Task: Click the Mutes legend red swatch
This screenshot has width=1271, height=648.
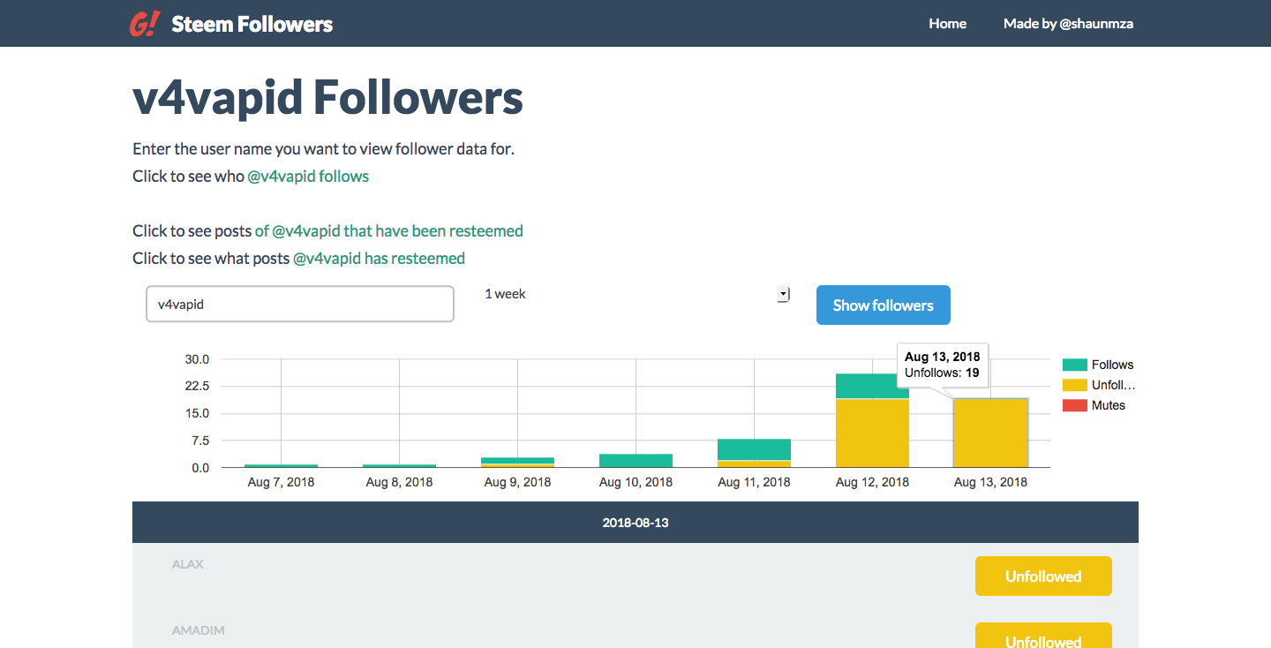Action: tap(1074, 405)
